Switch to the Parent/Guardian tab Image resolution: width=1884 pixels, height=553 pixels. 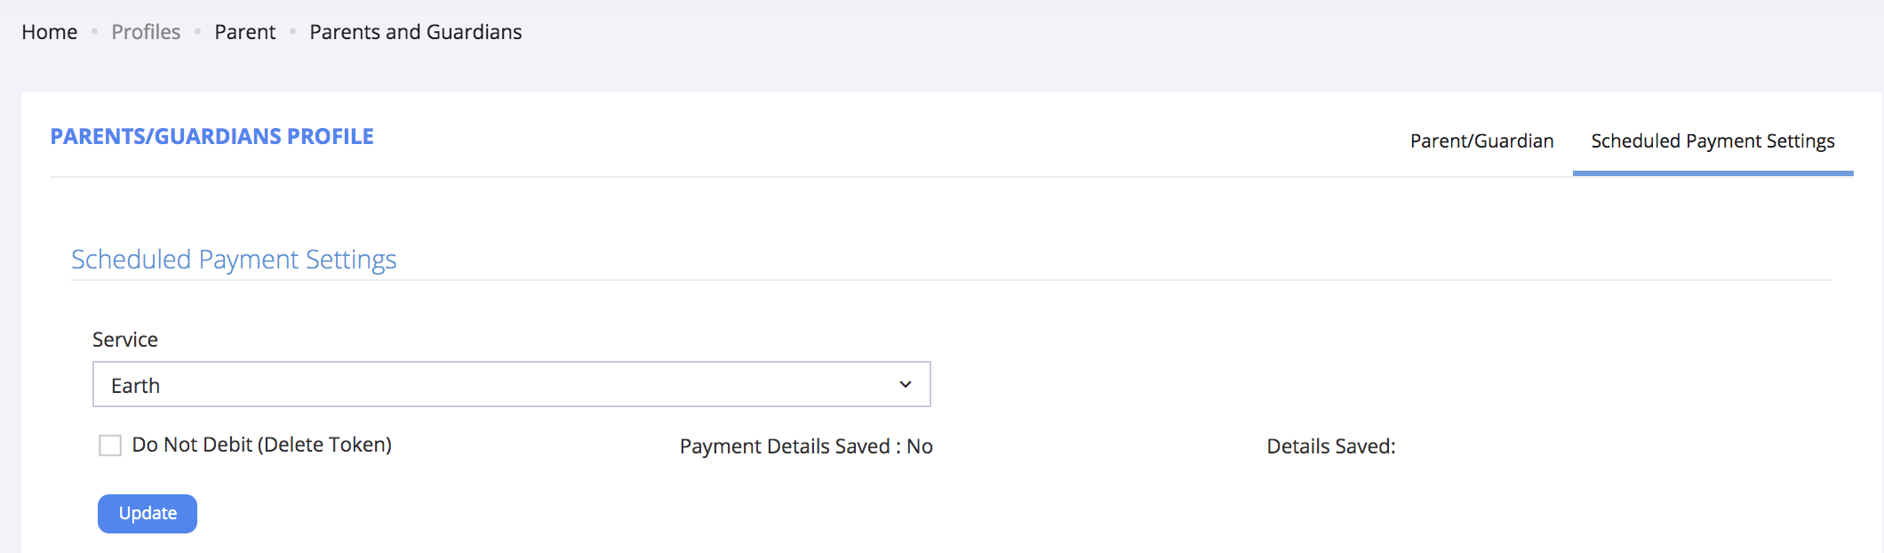1481,140
